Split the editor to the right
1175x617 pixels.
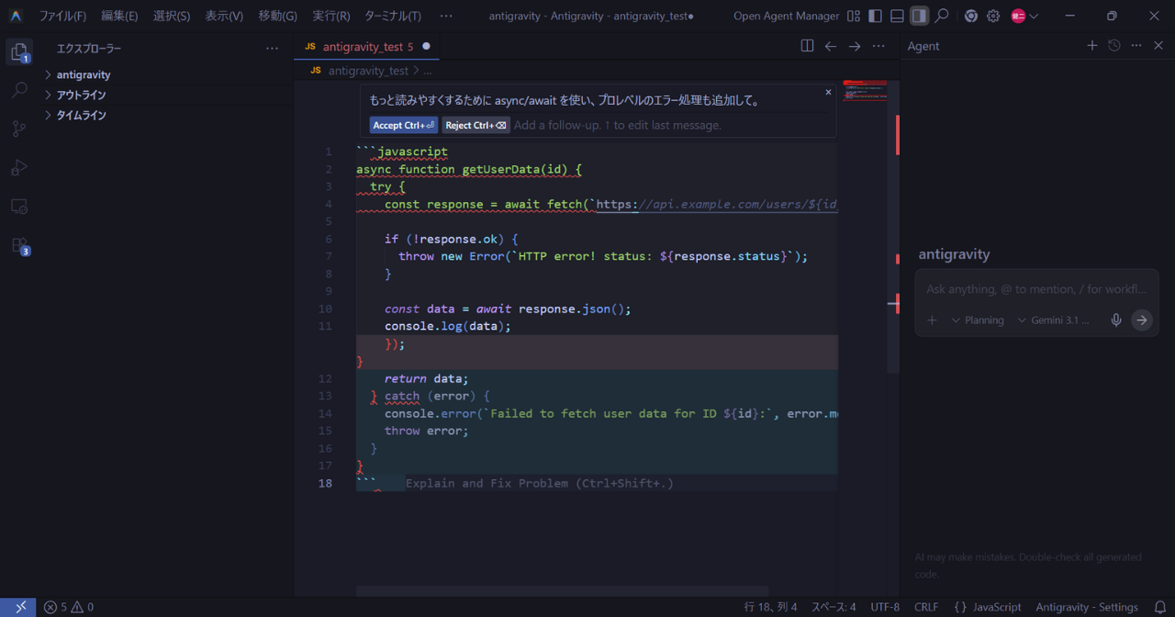pos(807,46)
